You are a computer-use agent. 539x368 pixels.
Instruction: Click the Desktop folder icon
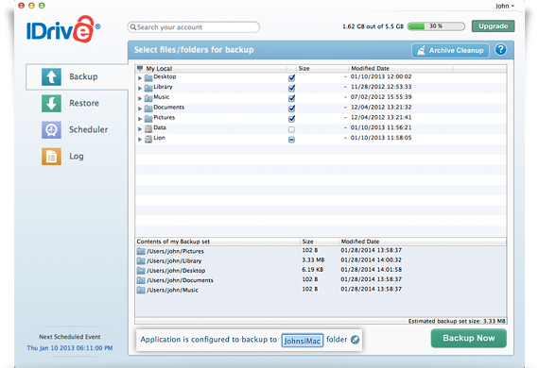coord(148,78)
